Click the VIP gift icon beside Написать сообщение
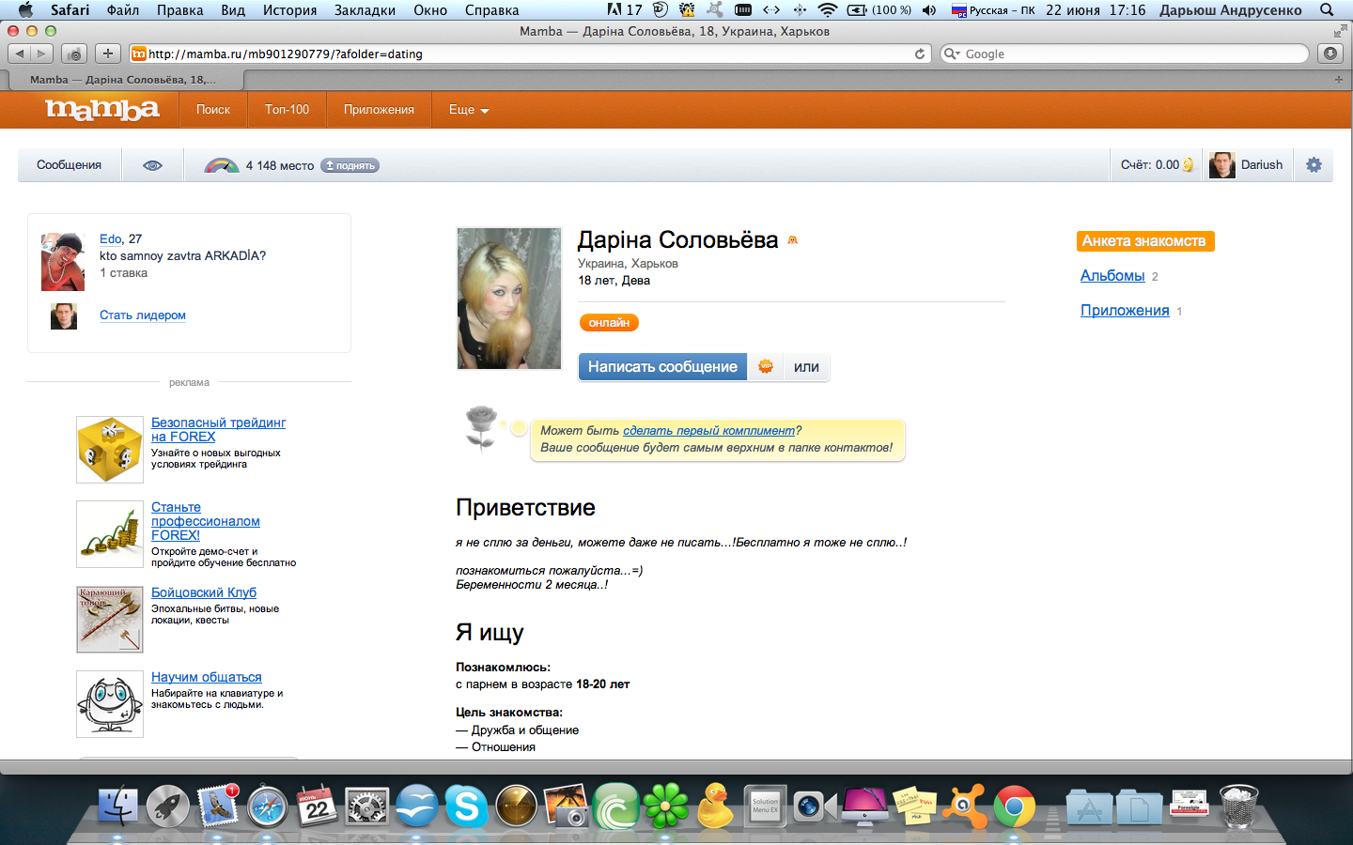This screenshot has height=845, width=1353. [766, 367]
